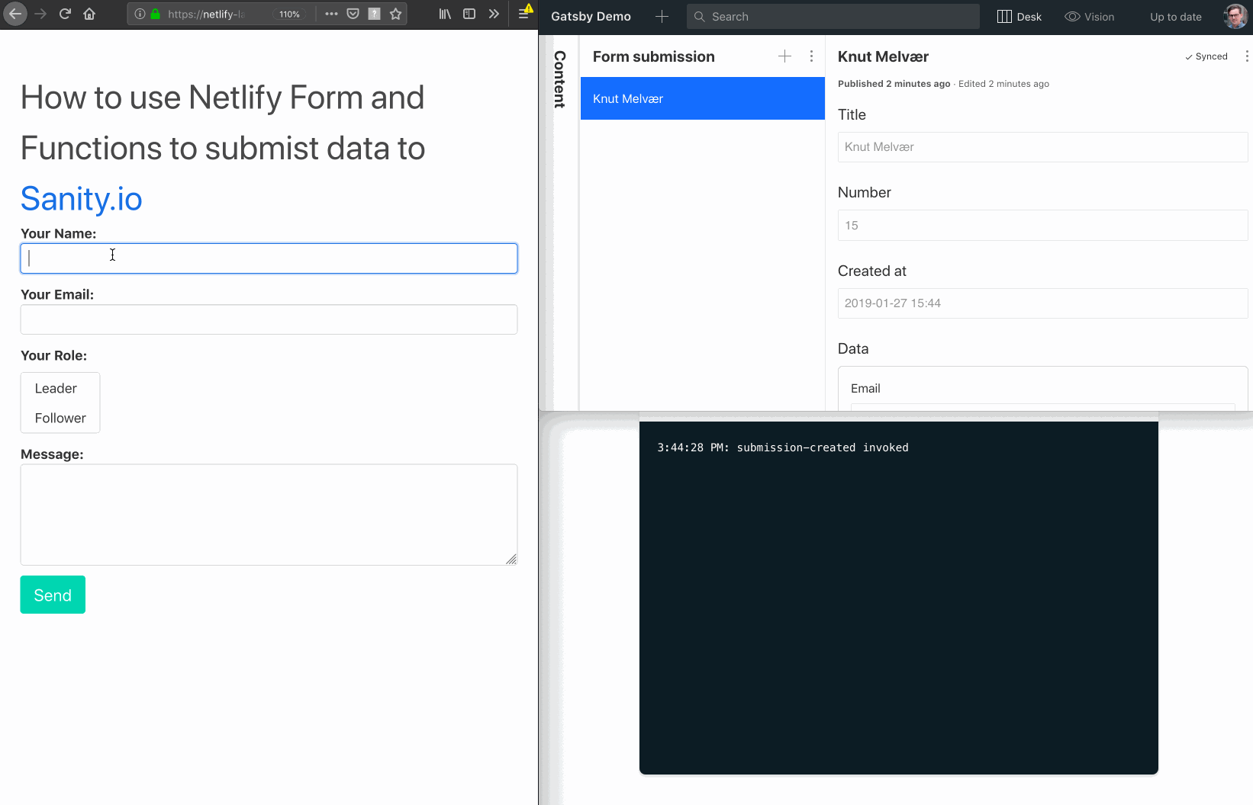Go back in the Firefox browser
The image size is (1253, 805).
click(x=15, y=14)
